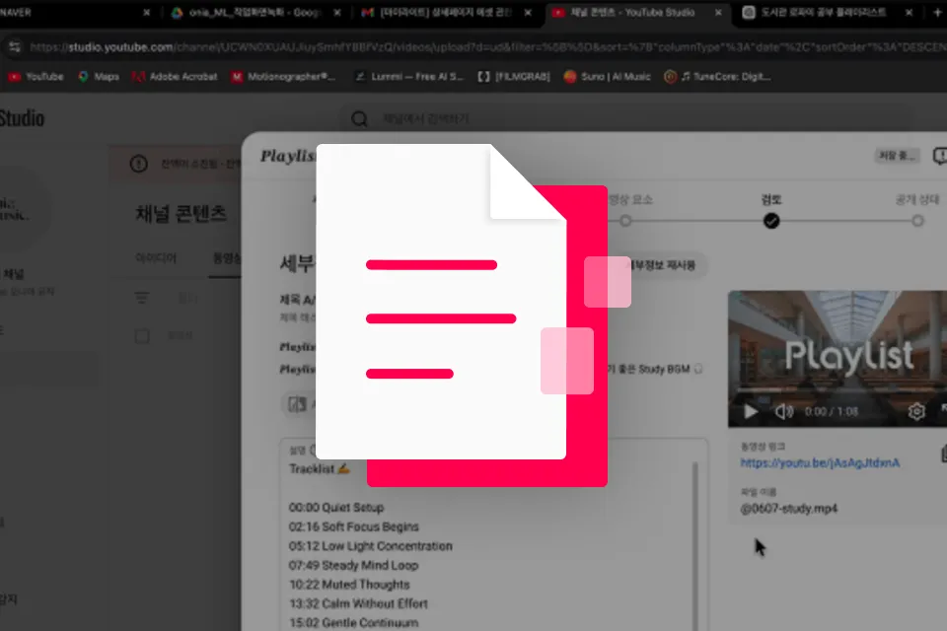The height and width of the screenshot is (631, 947).
Task: Click the 검토 step checkmark
Action: (x=771, y=221)
